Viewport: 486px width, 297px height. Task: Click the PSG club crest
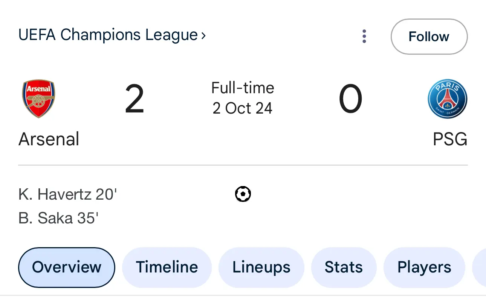448,99
